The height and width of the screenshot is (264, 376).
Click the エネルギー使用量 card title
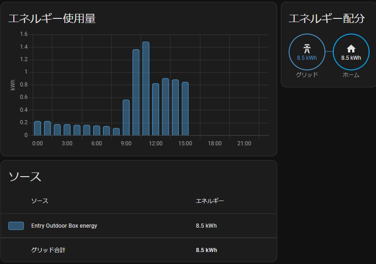tap(52, 18)
